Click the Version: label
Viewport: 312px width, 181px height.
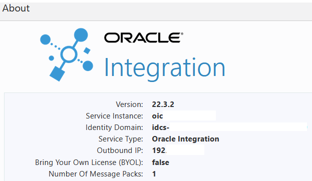click(129, 104)
